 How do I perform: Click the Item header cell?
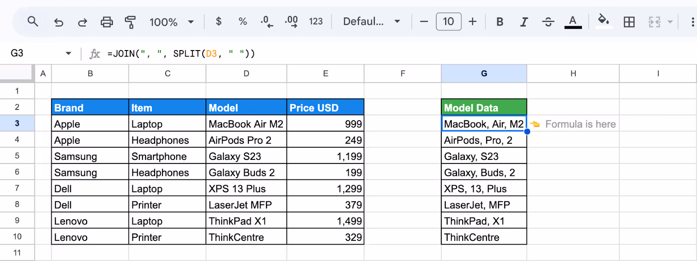[x=167, y=107]
